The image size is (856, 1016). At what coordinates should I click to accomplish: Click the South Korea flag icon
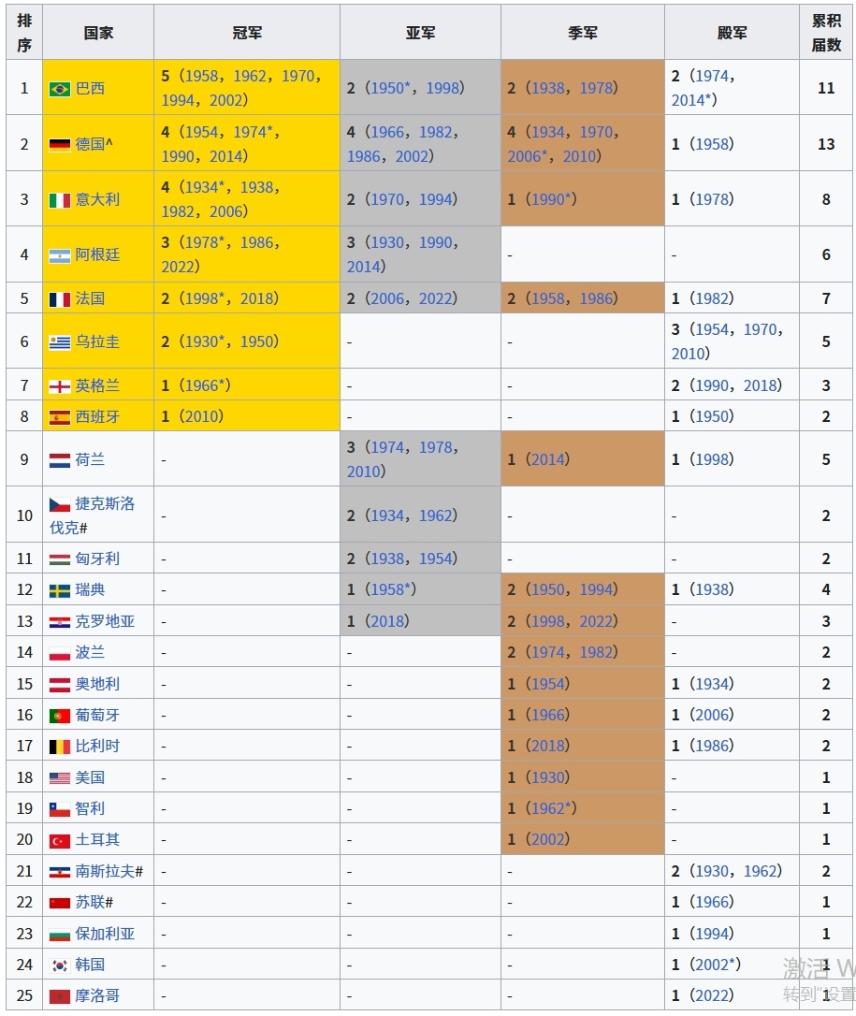[x=60, y=965]
